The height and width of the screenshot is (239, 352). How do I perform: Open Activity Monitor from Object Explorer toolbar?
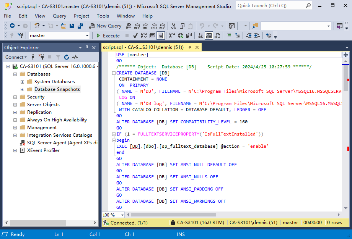pyautogui.click(x=75, y=57)
